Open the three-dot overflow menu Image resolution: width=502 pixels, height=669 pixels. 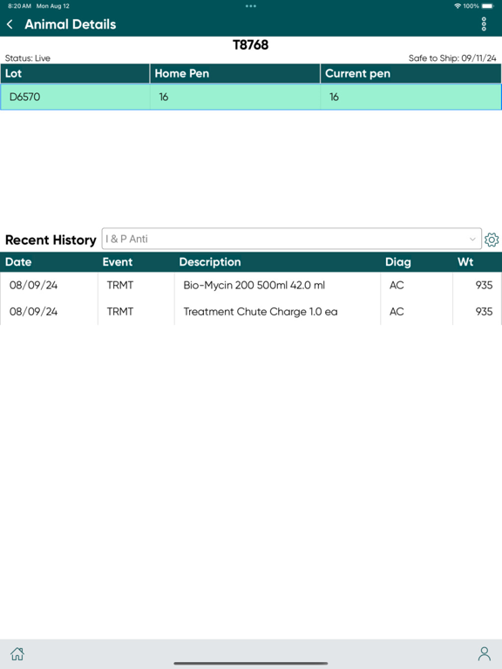(484, 24)
